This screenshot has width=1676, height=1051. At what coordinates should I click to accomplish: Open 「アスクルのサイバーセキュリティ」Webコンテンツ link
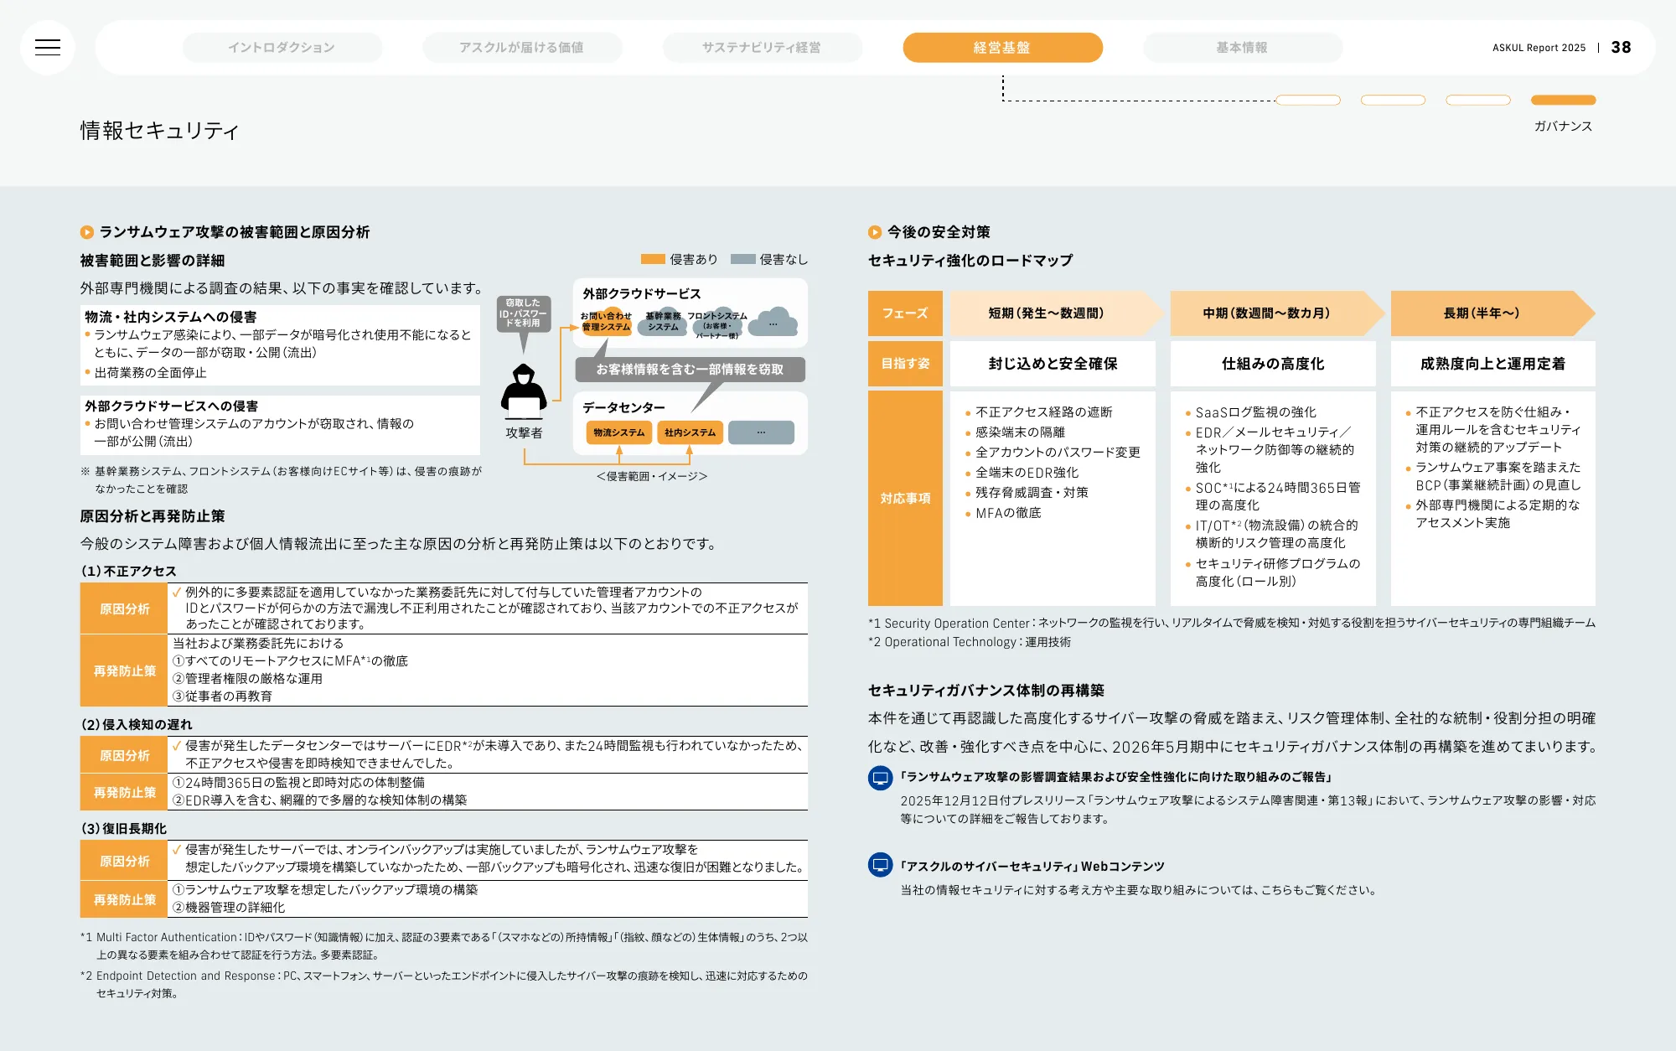point(1032,867)
